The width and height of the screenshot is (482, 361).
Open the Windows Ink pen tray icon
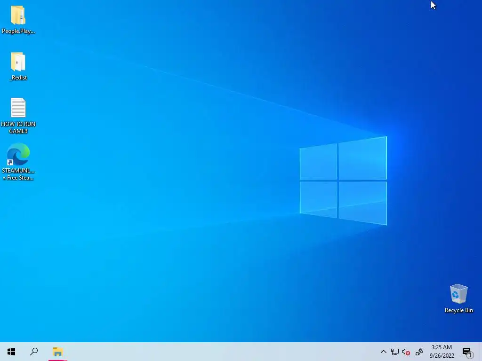point(419,352)
